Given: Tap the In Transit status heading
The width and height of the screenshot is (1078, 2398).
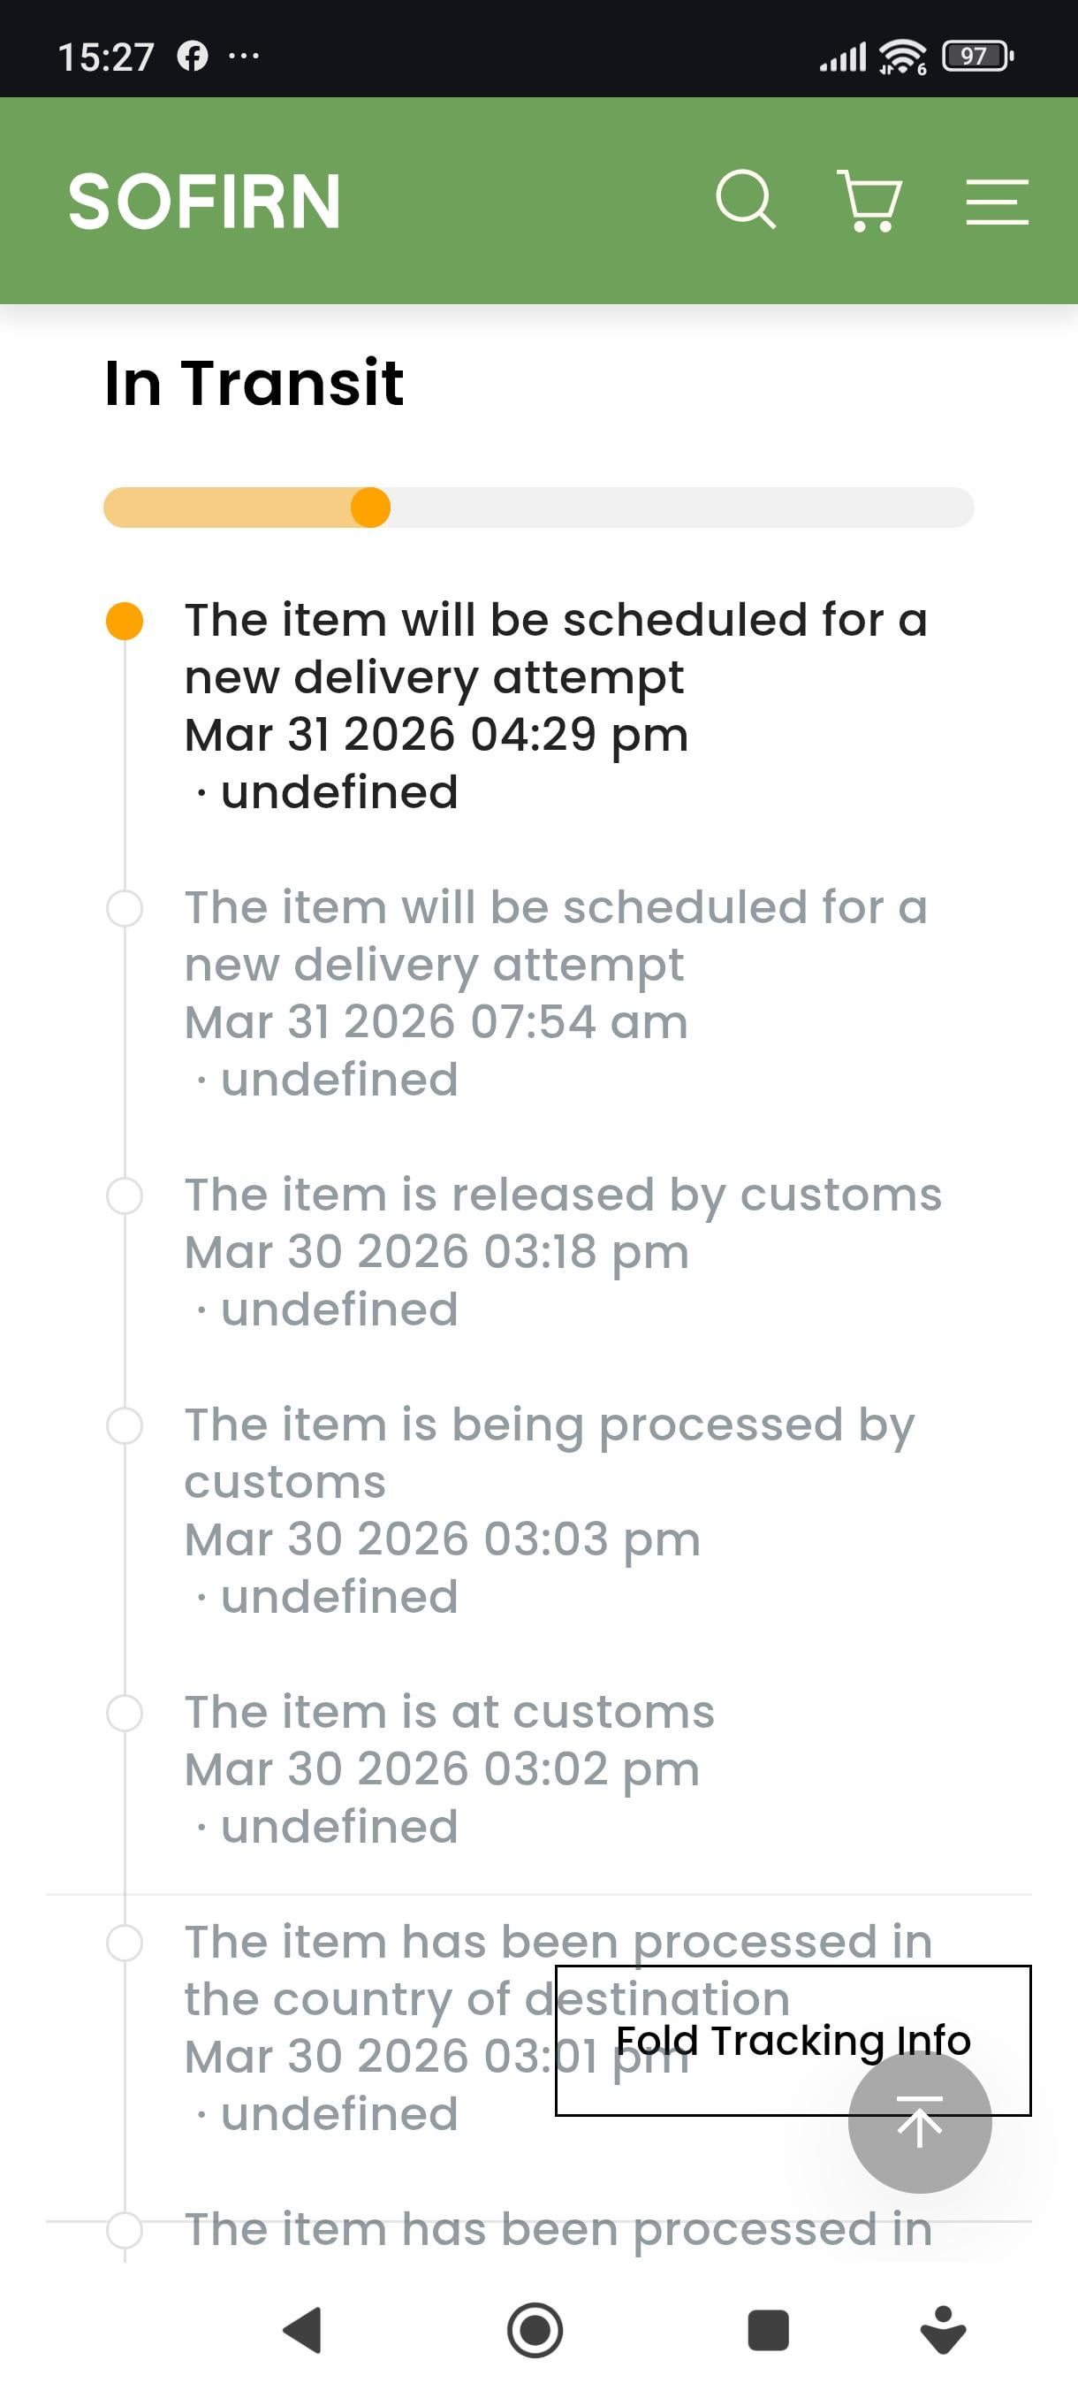Looking at the screenshot, I should [x=254, y=383].
